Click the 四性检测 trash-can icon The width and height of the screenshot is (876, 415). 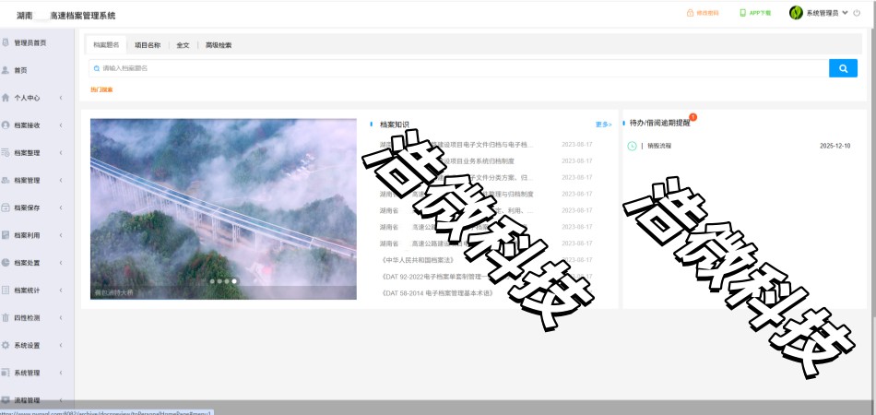click(x=6, y=318)
